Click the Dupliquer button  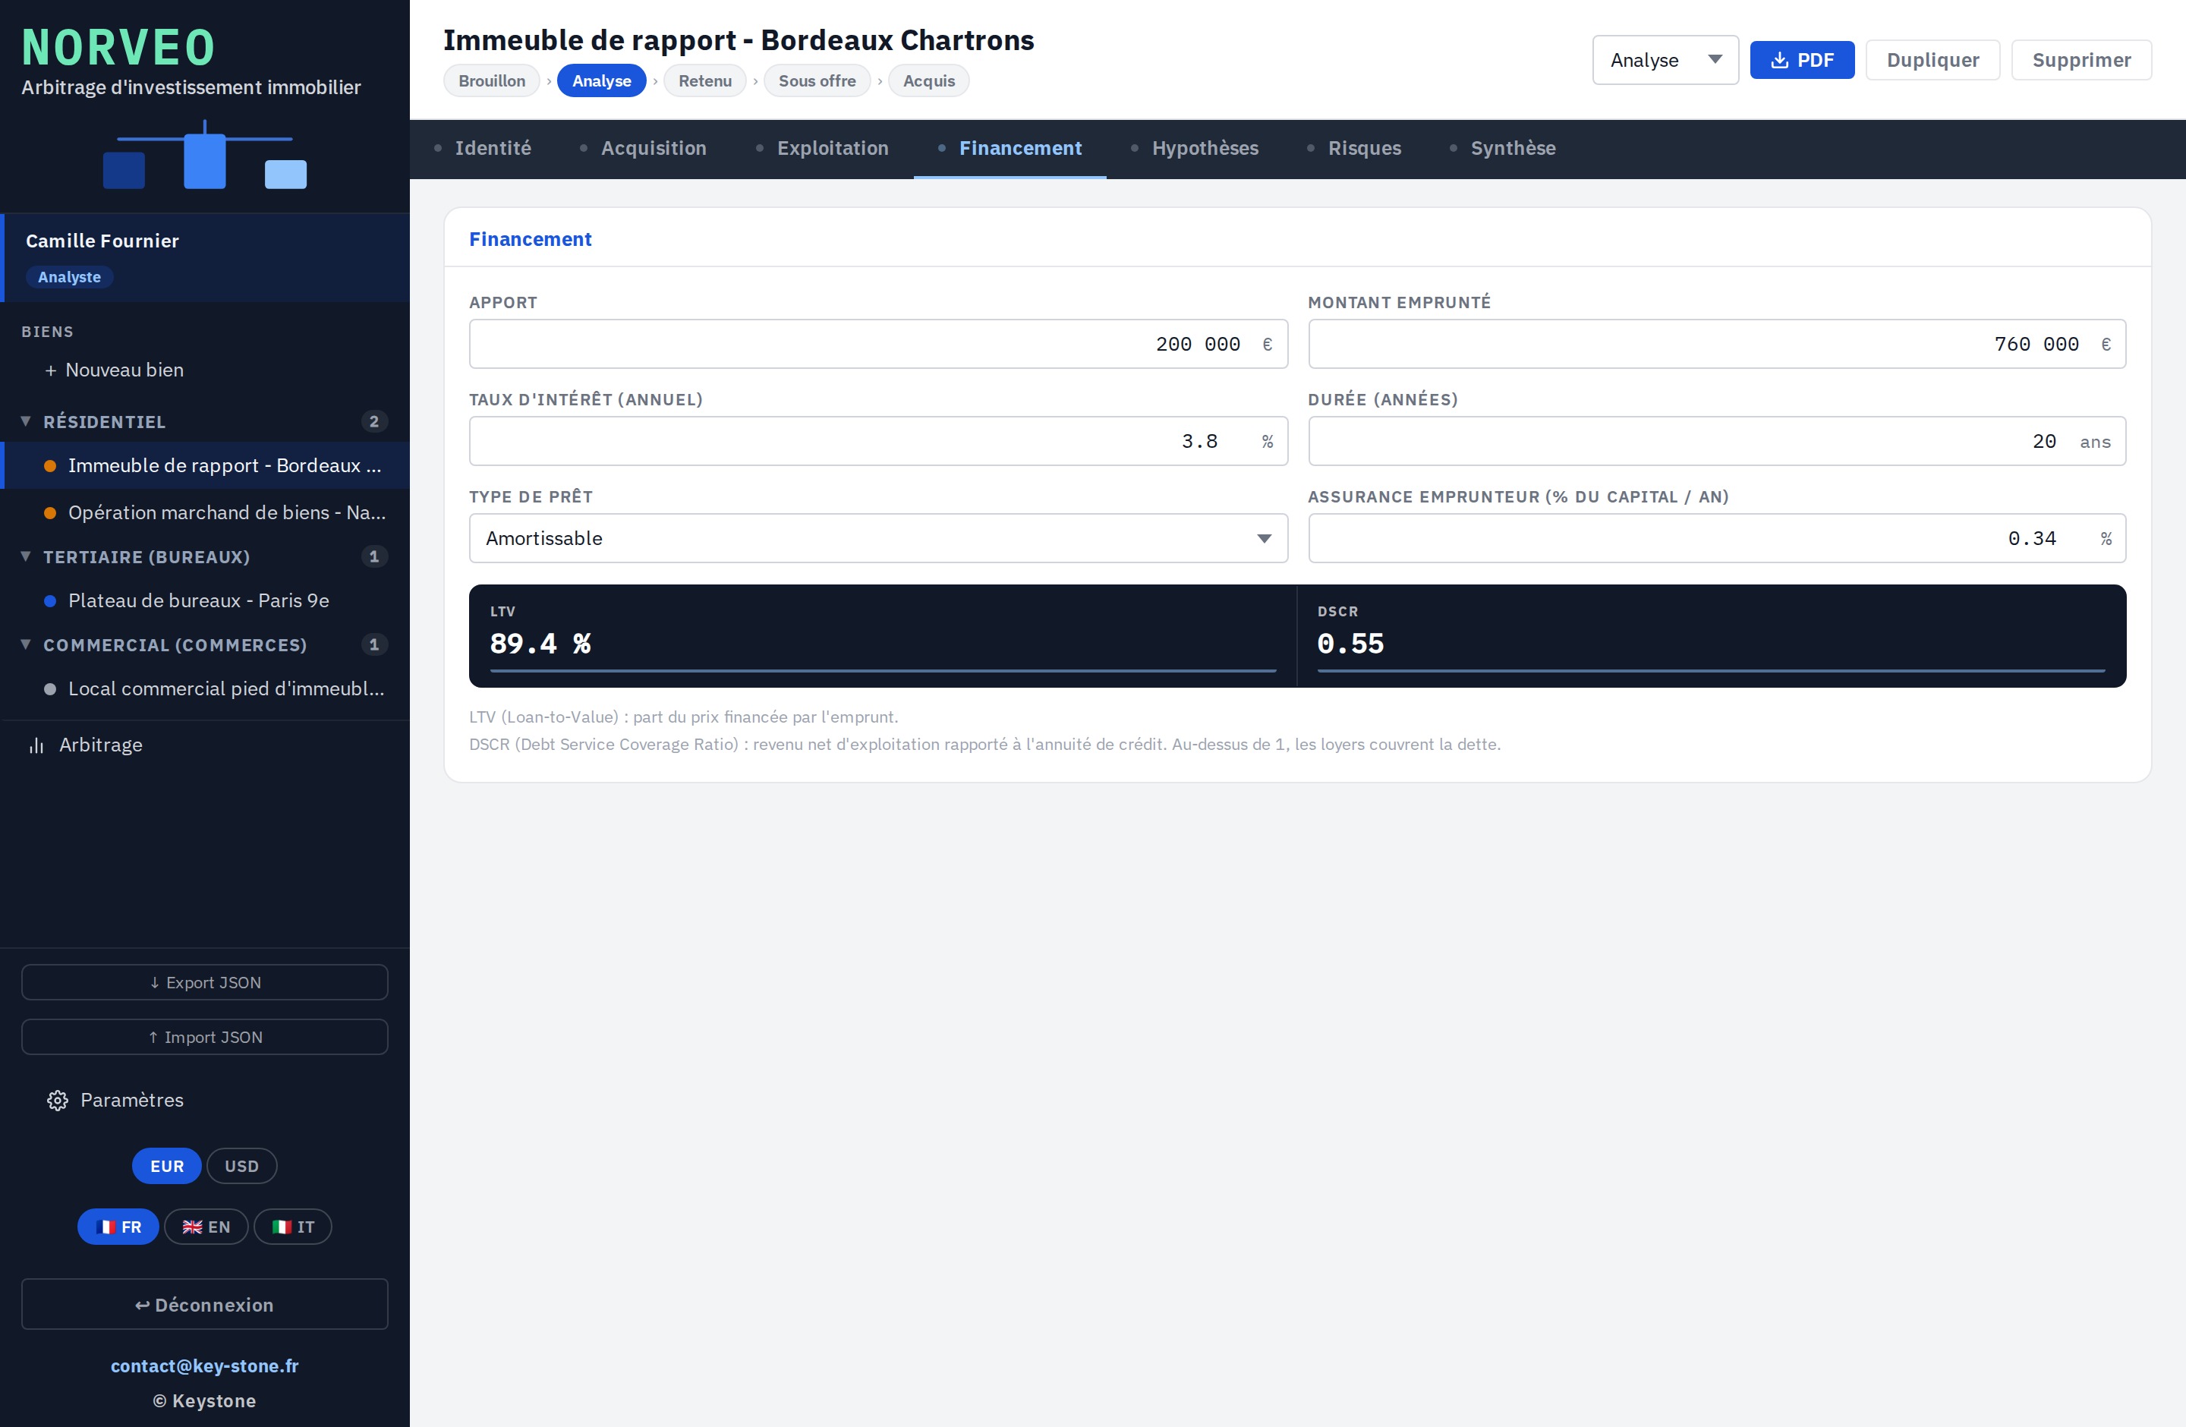coord(1932,60)
